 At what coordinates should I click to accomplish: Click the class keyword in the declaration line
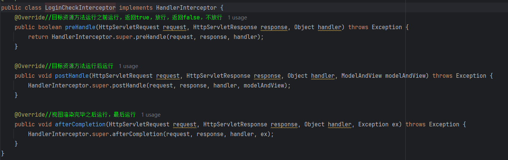click(x=33, y=7)
